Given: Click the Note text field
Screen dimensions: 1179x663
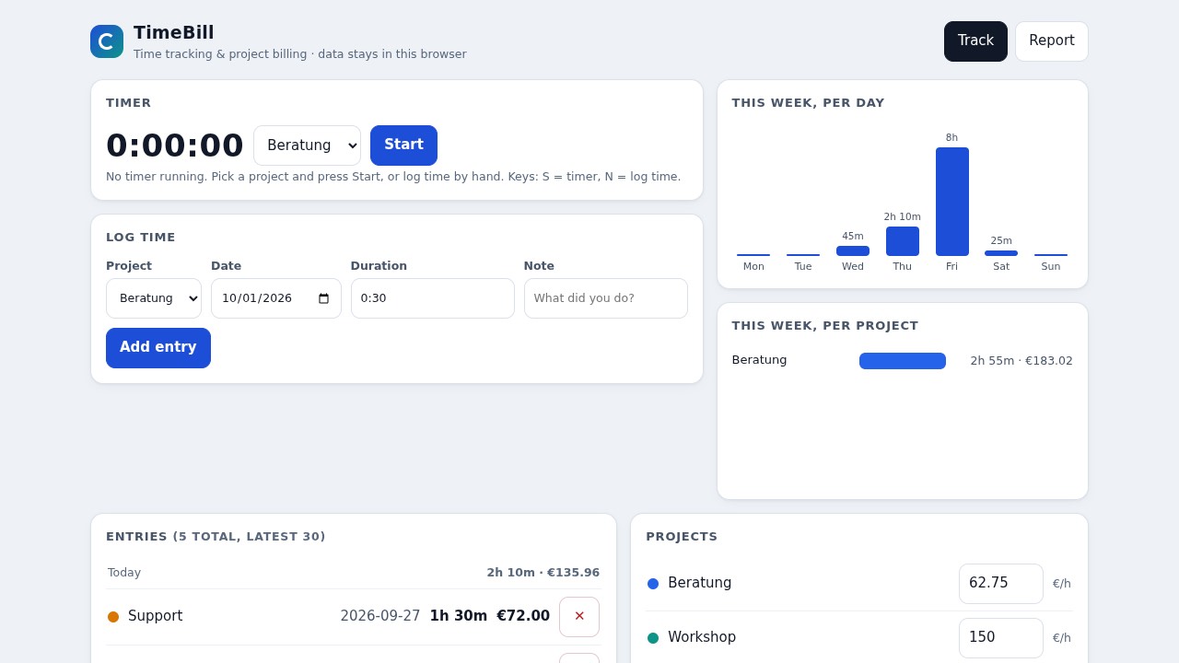Looking at the screenshot, I should pyautogui.click(x=606, y=298).
